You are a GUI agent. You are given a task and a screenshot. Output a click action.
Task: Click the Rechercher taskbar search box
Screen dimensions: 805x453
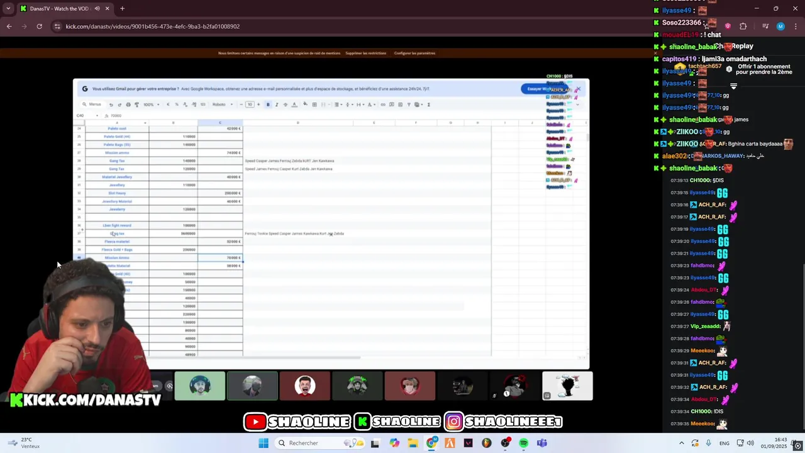tap(319, 443)
